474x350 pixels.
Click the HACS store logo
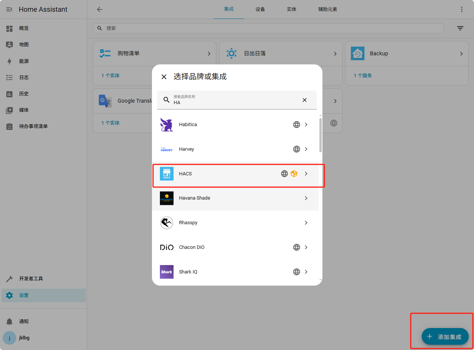click(x=167, y=174)
